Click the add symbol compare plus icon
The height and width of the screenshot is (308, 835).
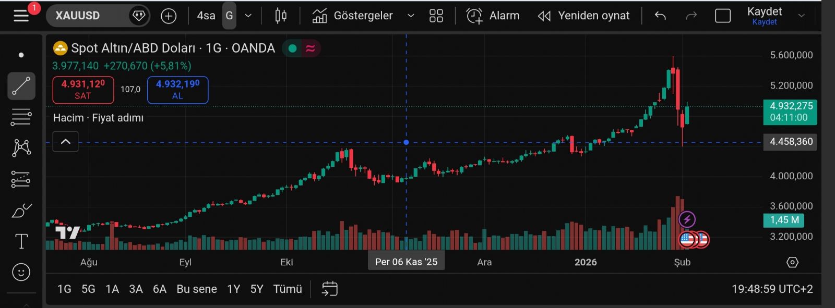tap(169, 16)
